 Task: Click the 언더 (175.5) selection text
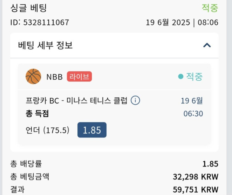pyautogui.click(x=47, y=130)
